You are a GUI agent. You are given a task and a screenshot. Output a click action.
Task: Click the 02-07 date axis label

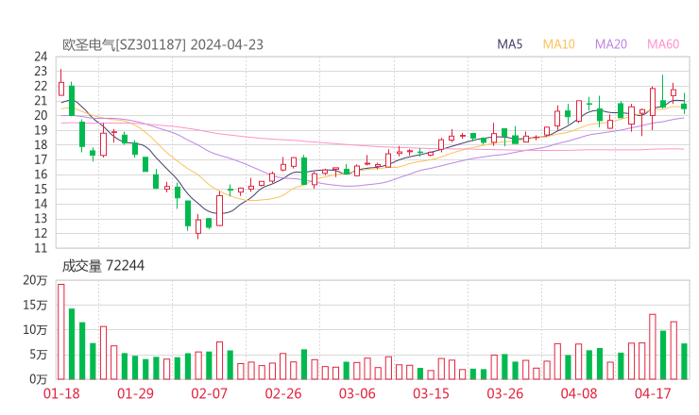point(209,393)
